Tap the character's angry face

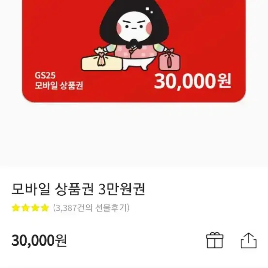[134, 27]
